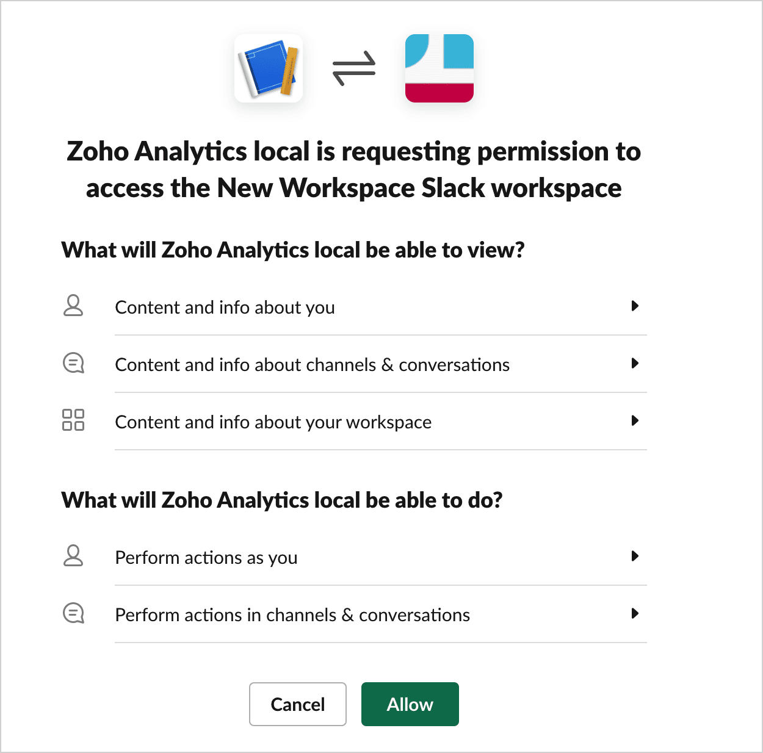Click the workspace grid icon

[73, 420]
